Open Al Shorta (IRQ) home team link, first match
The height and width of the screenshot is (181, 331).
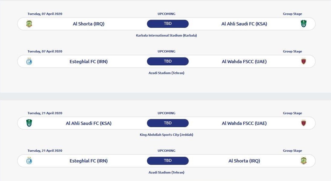pyautogui.click(x=88, y=24)
